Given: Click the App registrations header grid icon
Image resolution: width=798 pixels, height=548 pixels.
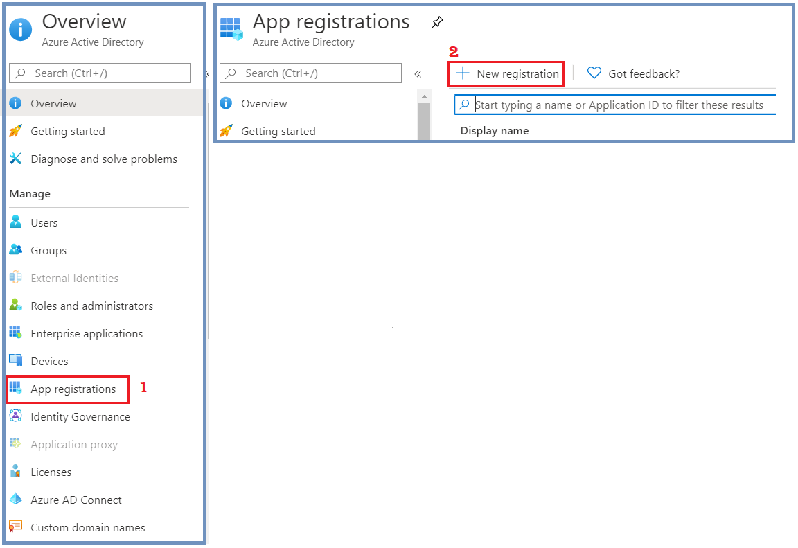Looking at the screenshot, I should [x=231, y=29].
